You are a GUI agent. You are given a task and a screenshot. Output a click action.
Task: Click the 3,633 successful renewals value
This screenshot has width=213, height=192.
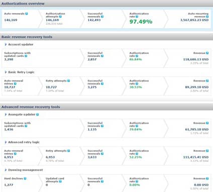pos(92,157)
